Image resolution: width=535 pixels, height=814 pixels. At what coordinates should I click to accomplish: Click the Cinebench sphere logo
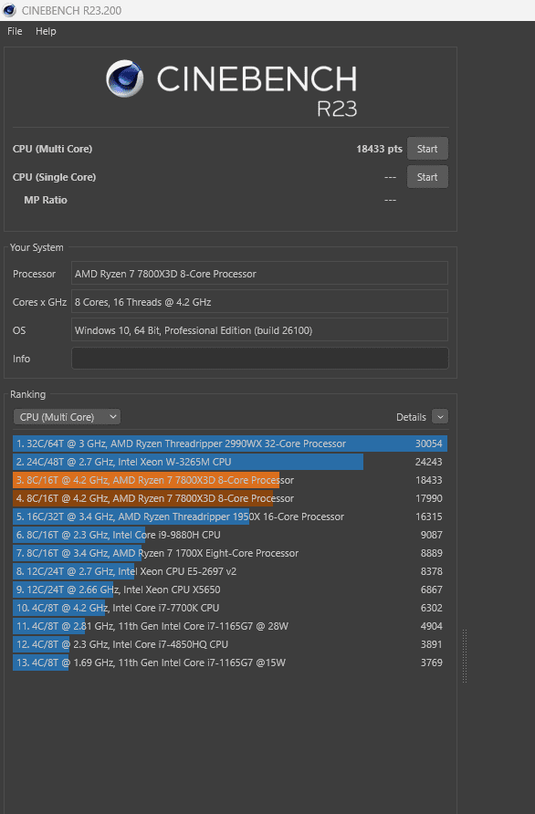coord(125,78)
